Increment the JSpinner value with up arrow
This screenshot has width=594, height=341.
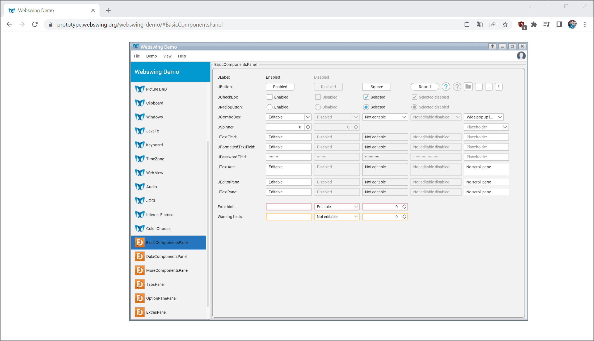308,126
